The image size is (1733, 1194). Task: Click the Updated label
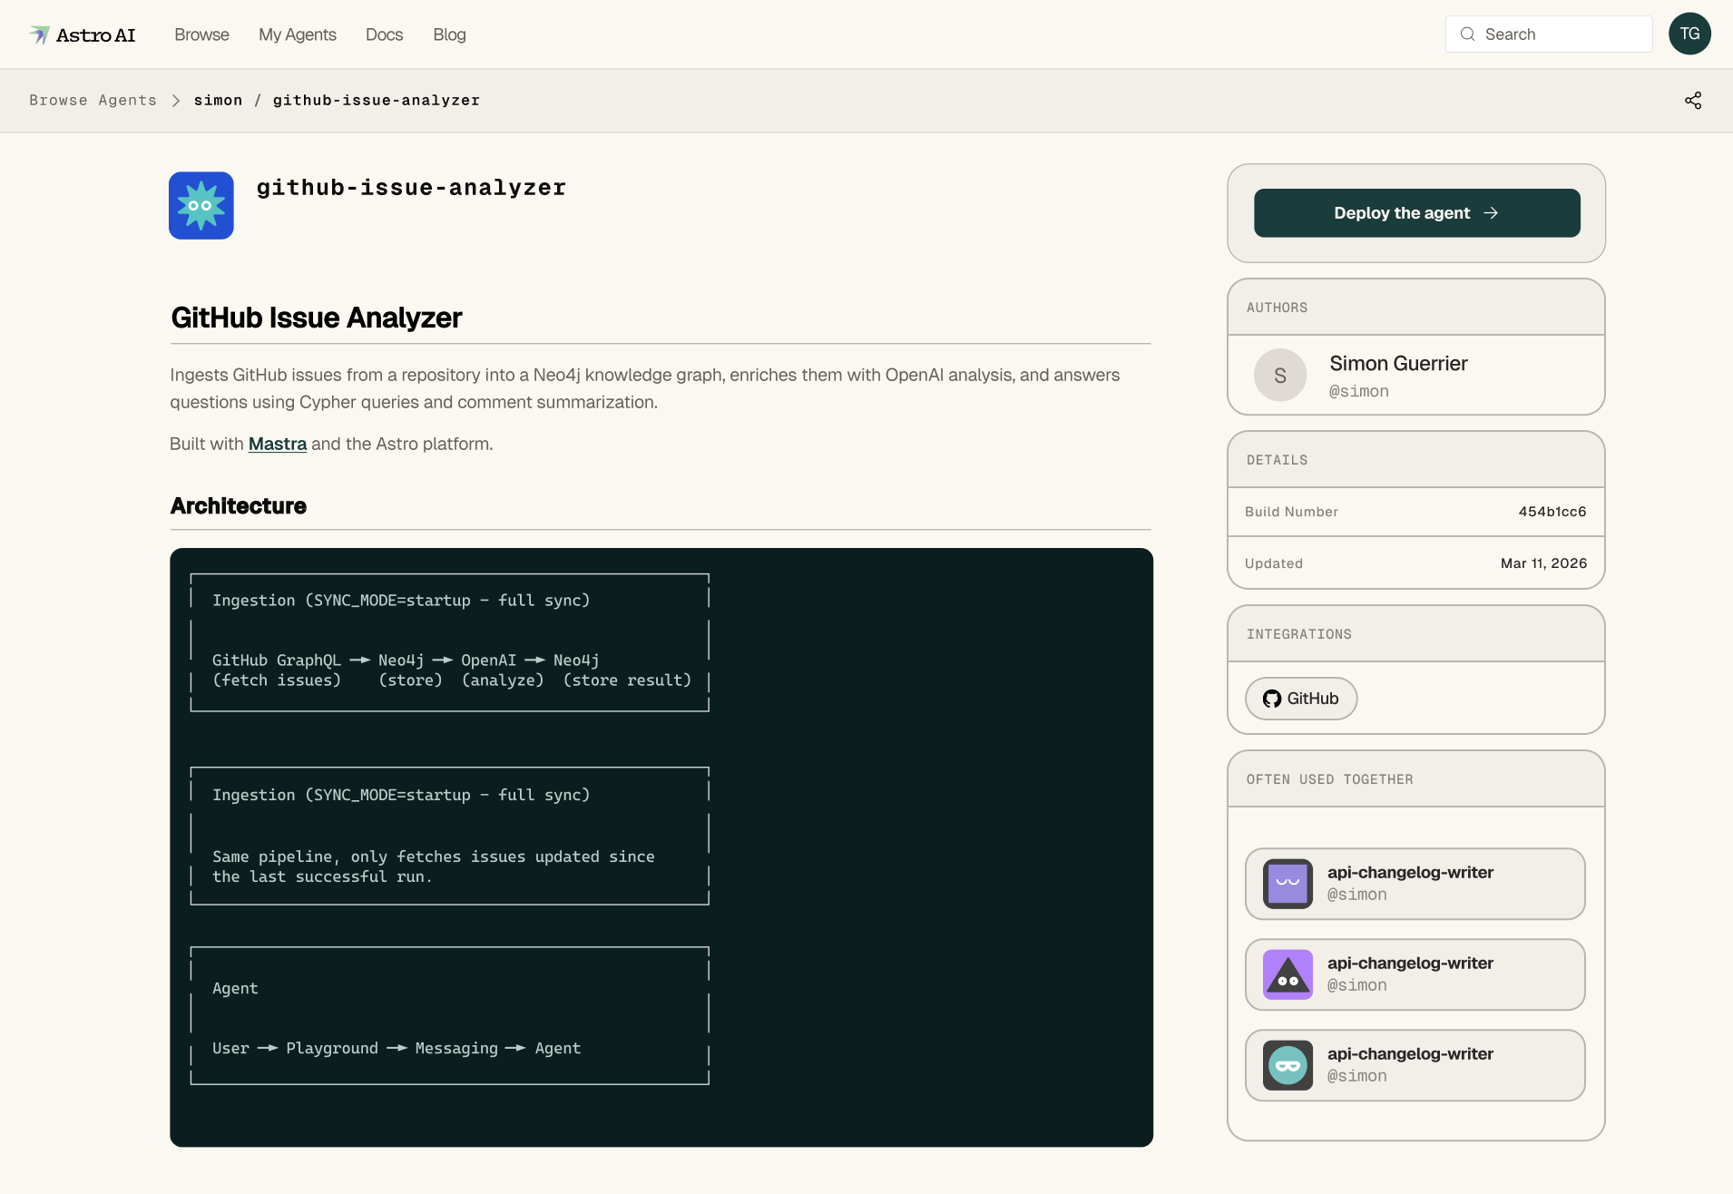pos(1274,563)
